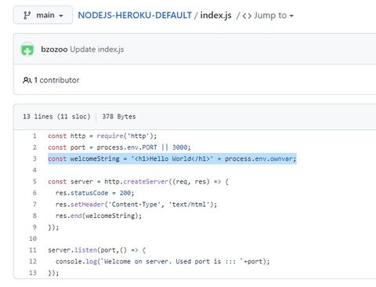
Task: Click the highlighted welcomeString code line
Action: point(172,158)
